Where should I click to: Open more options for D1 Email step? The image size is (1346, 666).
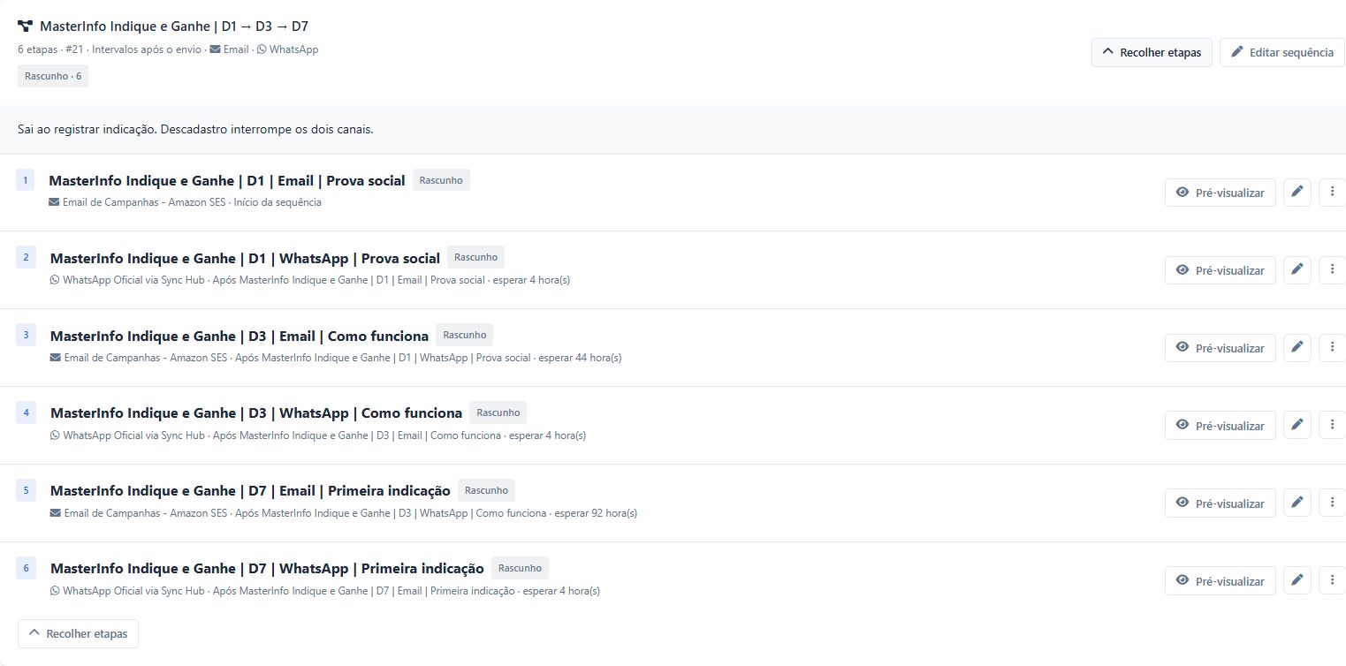[x=1332, y=193]
